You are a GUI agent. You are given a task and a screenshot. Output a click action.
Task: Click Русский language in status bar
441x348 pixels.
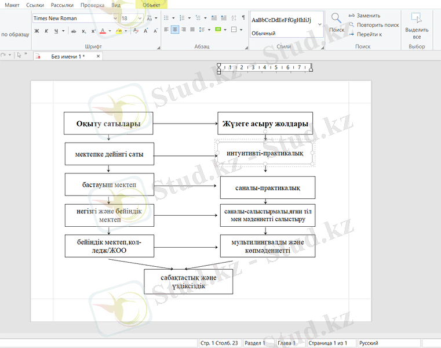click(369, 343)
